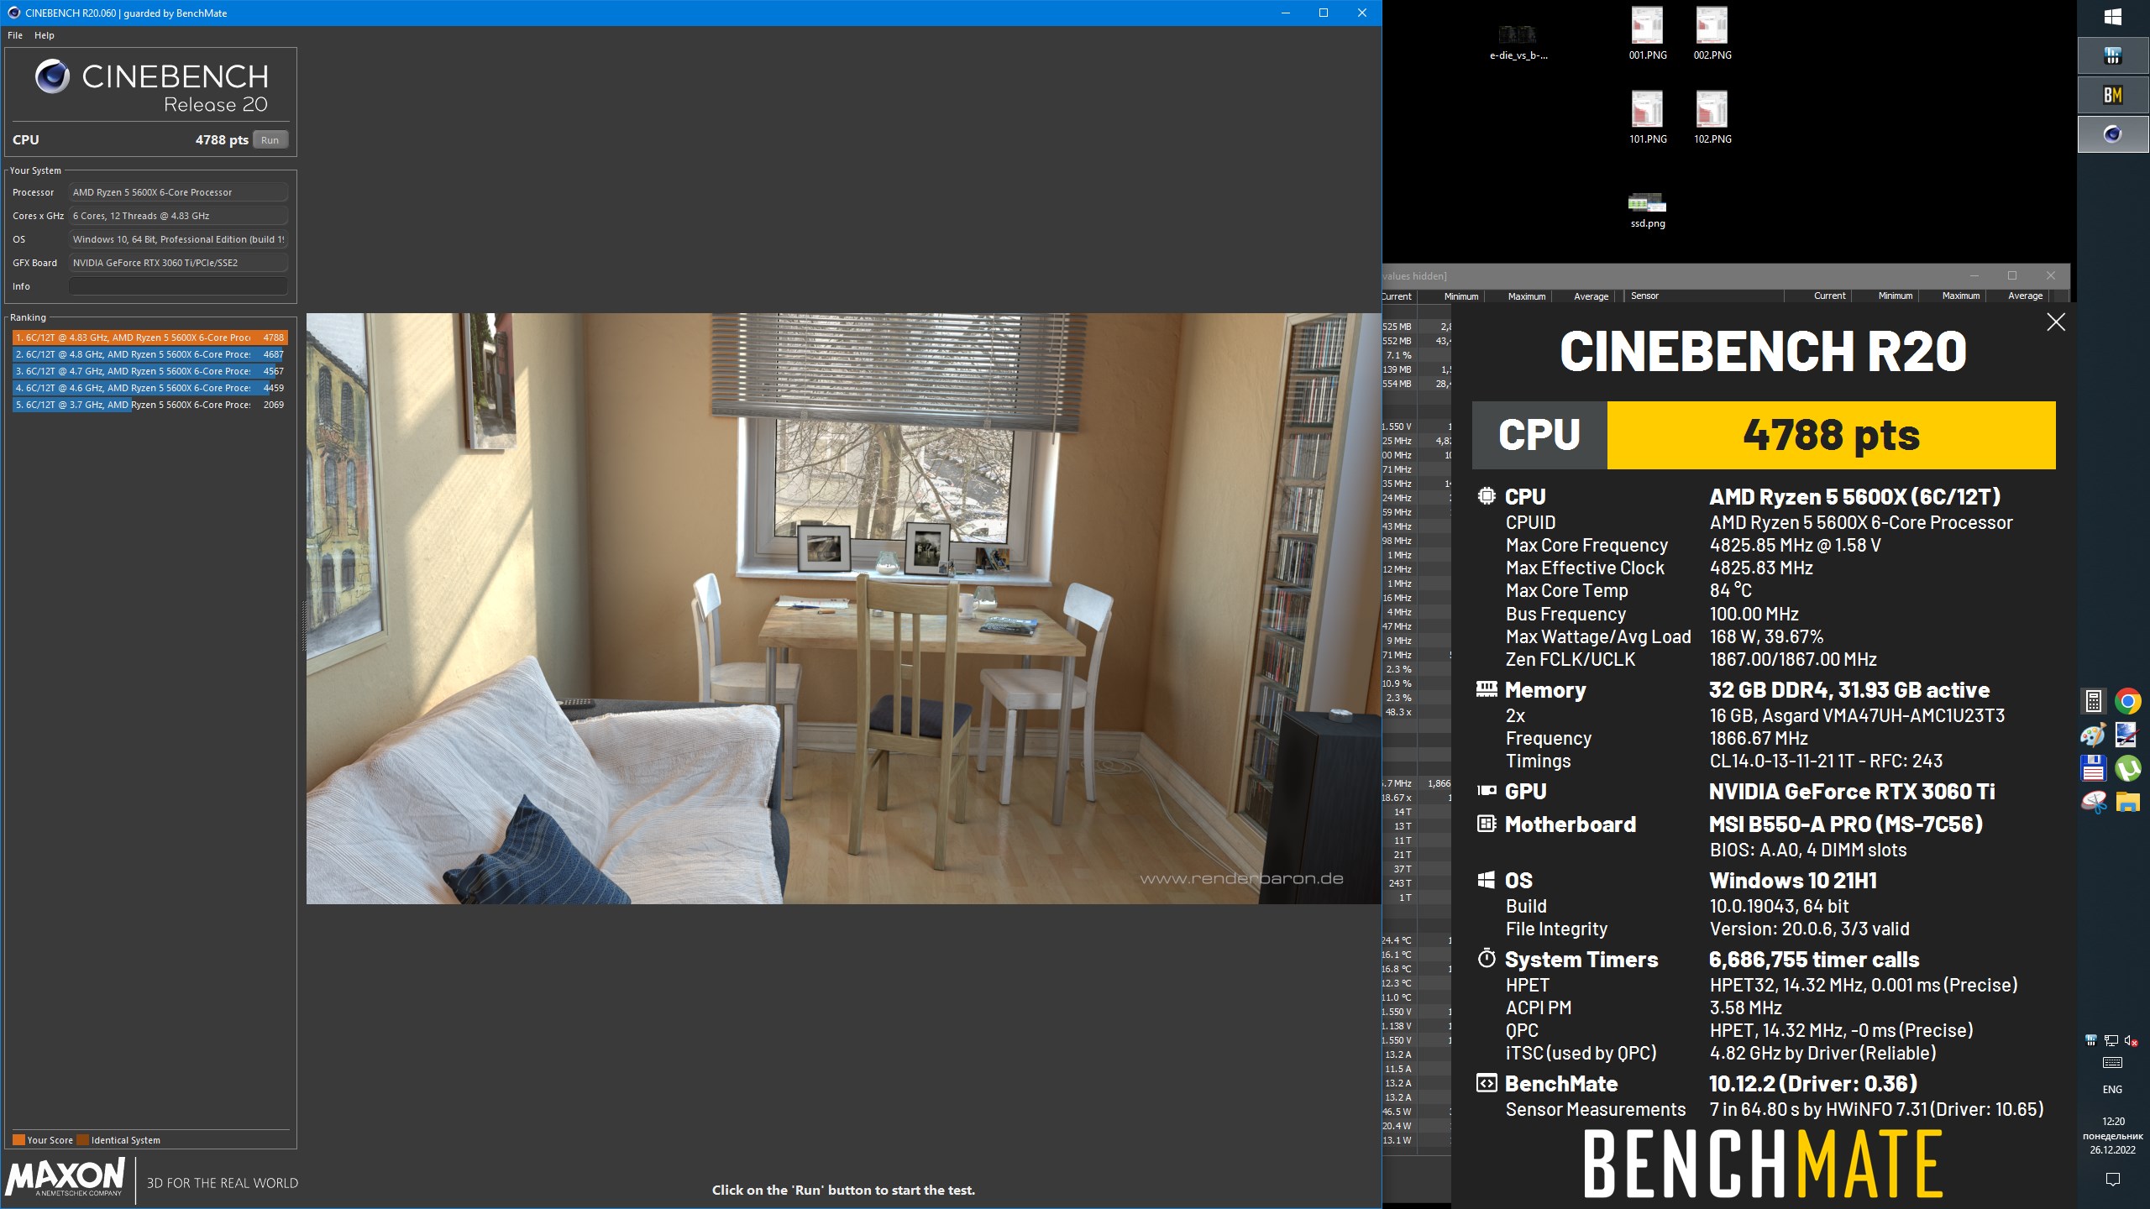
Task: Open the Snipping Tool scissors icon
Action: (x=2094, y=803)
